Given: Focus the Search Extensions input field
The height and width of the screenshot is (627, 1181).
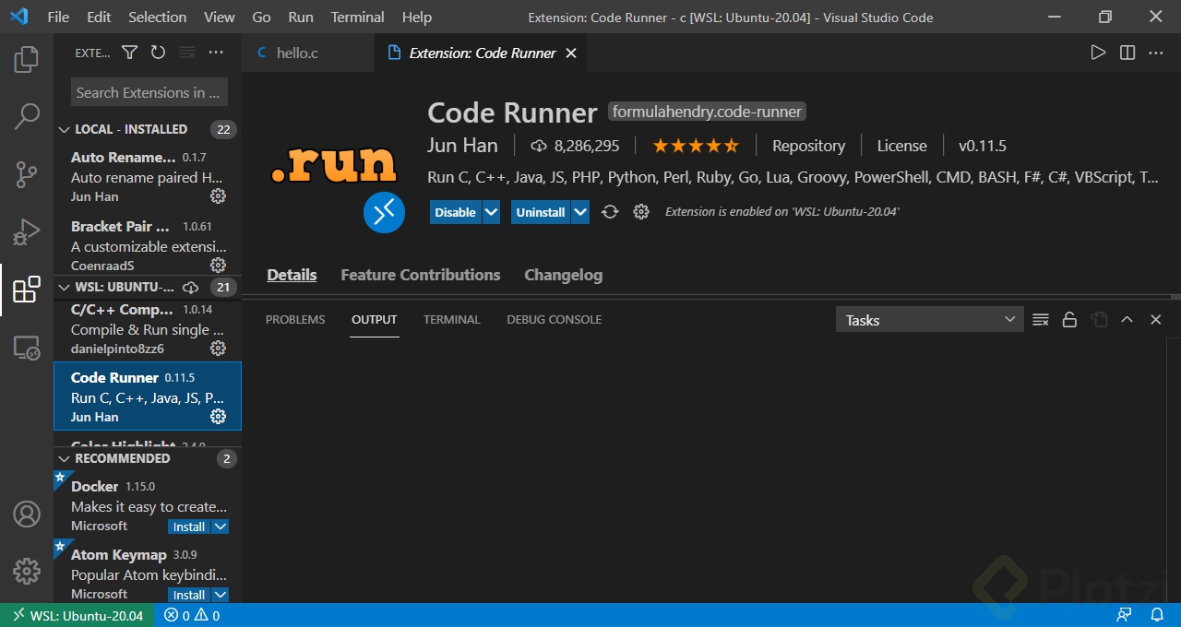Looking at the screenshot, I should 149,92.
